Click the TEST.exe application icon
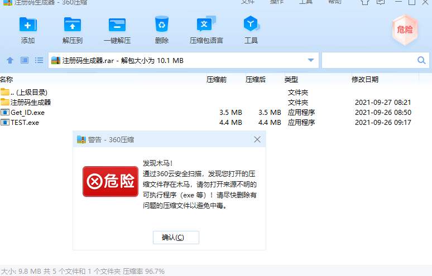Viewport: 432px width, 276px height. pos(4,122)
